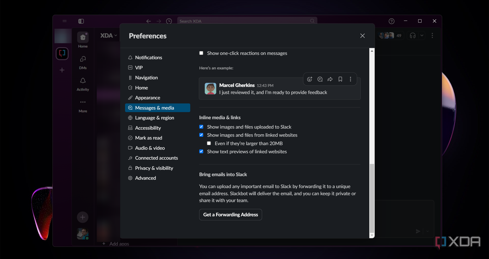The height and width of the screenshot is (259, 489).
Task: Click scrollbar down arrow
Action: click(372, 236)
